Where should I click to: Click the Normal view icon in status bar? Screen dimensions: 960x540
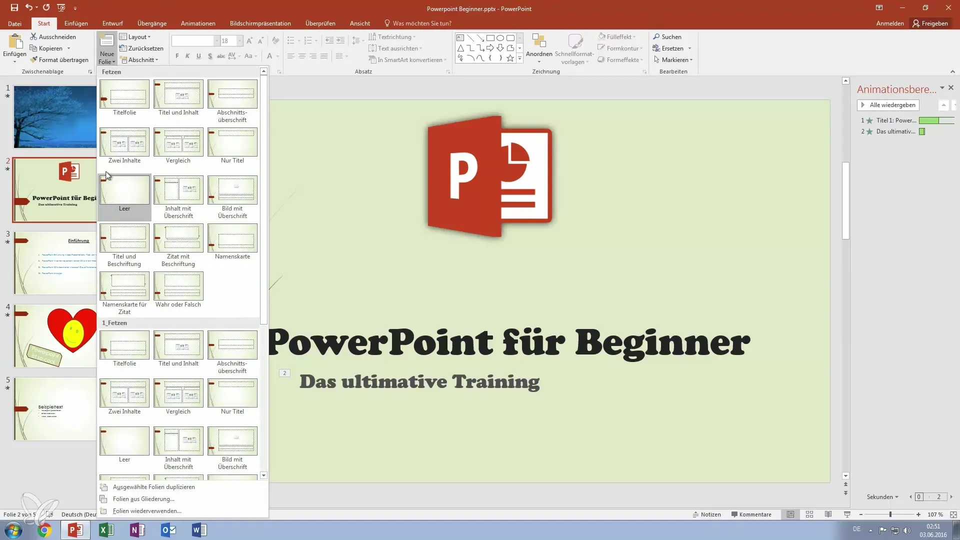pos(790,514)
